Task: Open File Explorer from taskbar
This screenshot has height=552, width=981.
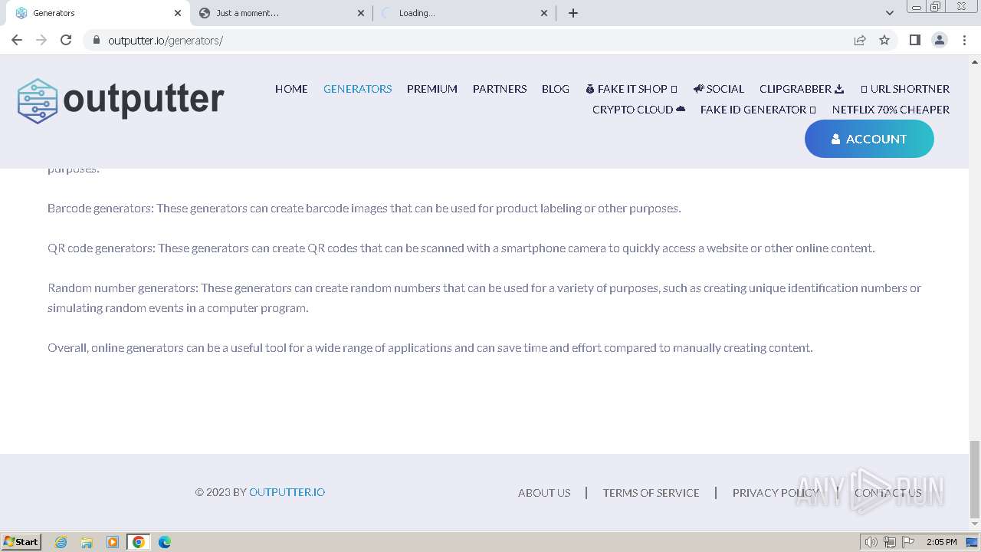Action: click(x=87, y=542)
